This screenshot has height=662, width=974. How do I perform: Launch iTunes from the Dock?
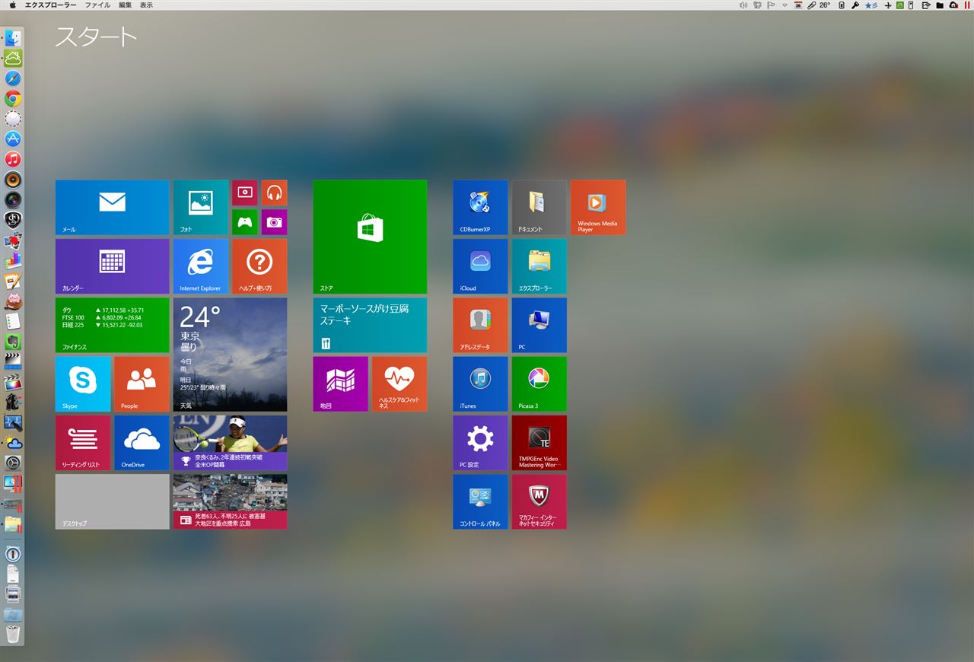pyautogui.click(x=13, y=160)
